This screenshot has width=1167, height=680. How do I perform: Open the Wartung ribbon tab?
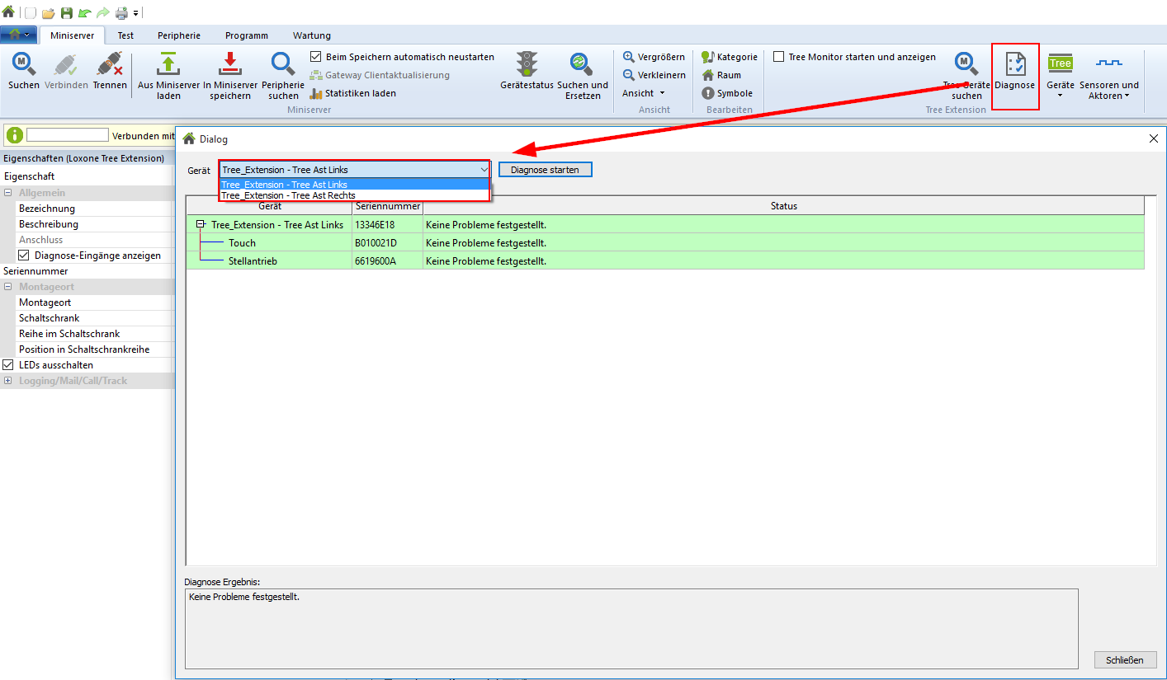pos(311,35)
